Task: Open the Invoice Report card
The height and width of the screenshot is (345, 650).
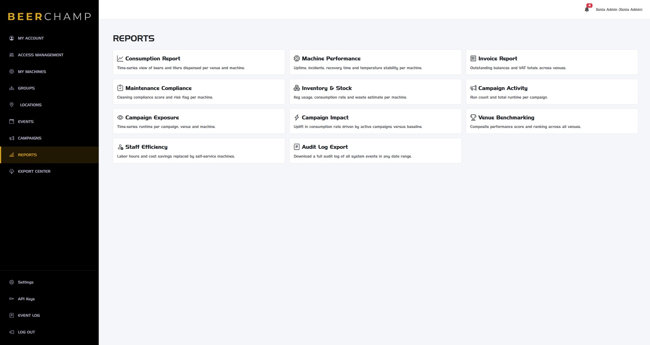Action: point(552,62)
